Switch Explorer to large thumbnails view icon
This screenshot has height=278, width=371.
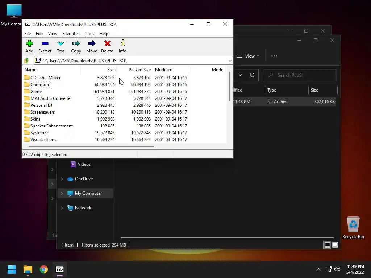click(335, 245)
